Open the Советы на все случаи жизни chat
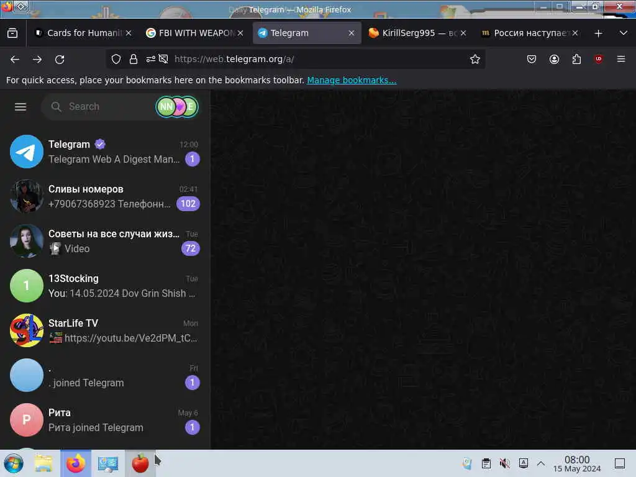 click(x=105, y=241)
